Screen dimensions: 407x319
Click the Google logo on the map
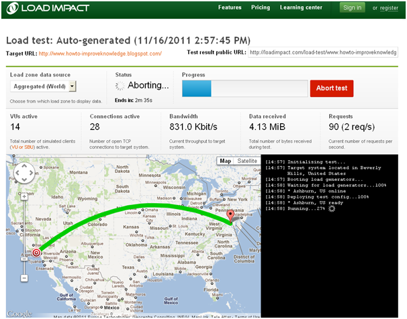(19, 314)
